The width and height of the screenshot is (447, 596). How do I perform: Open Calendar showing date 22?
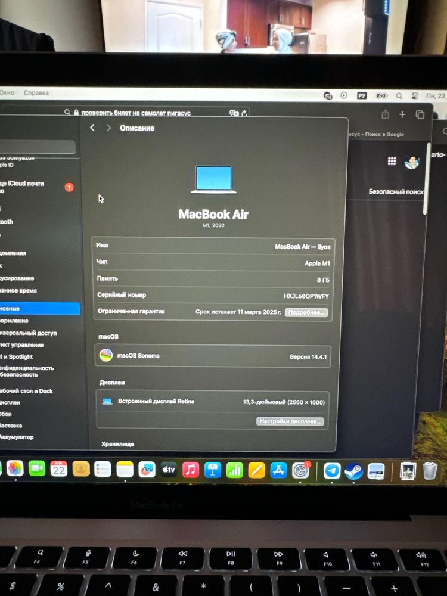[x=58, y=469]
